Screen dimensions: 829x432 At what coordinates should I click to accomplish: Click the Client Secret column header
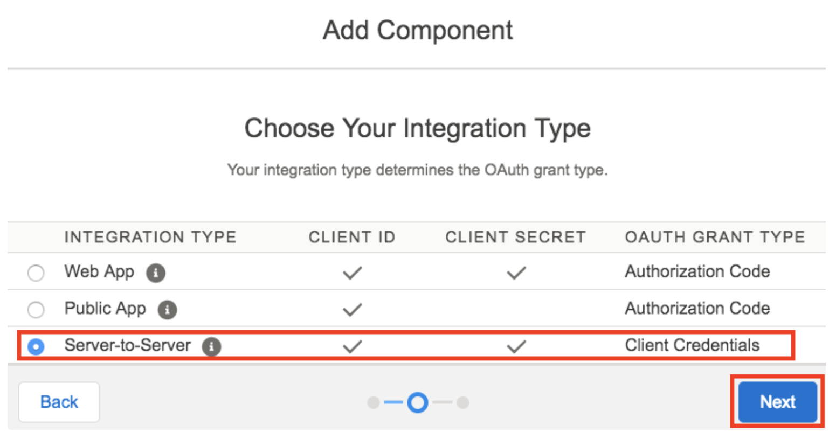coord(515,237)
